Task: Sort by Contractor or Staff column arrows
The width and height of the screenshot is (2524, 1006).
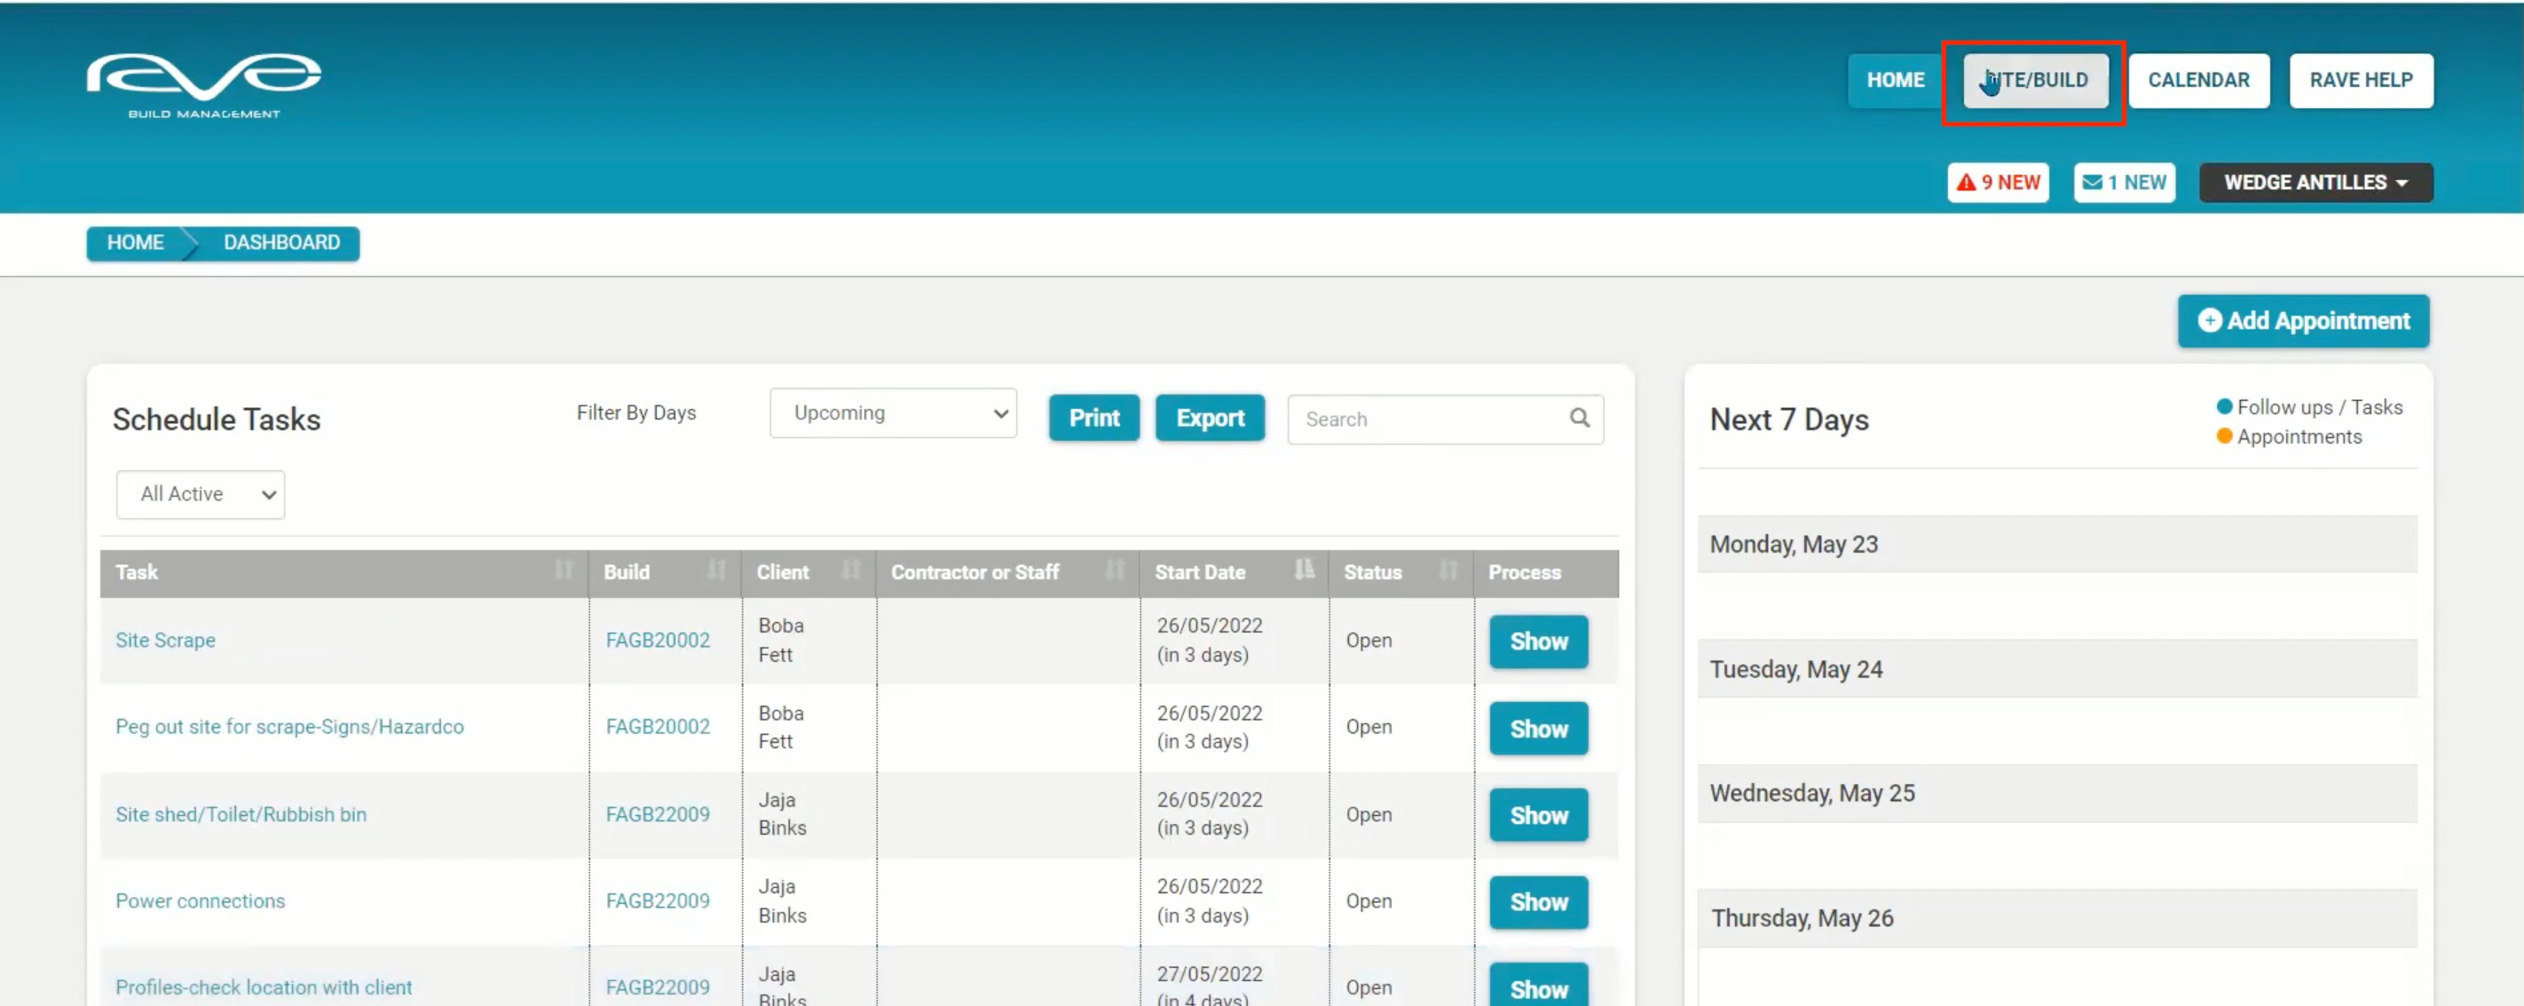Action: pos(1114,570)
